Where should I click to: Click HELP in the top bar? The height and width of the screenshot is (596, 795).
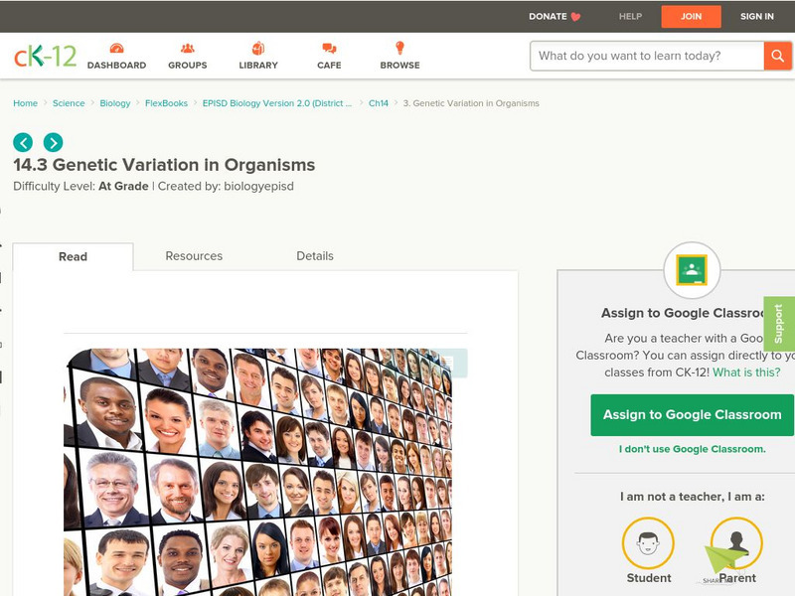[x=630, y=16]
